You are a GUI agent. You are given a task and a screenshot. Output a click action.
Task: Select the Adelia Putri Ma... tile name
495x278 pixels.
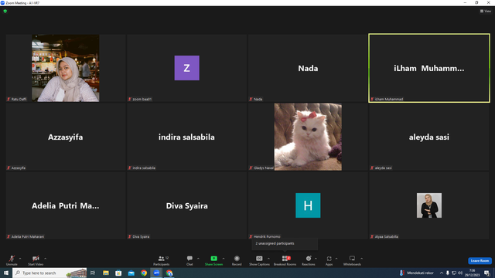[x=65, y=206]
